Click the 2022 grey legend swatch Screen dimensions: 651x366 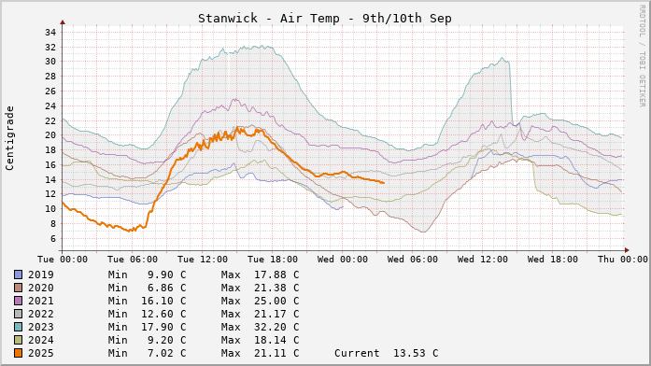(19, 314)
